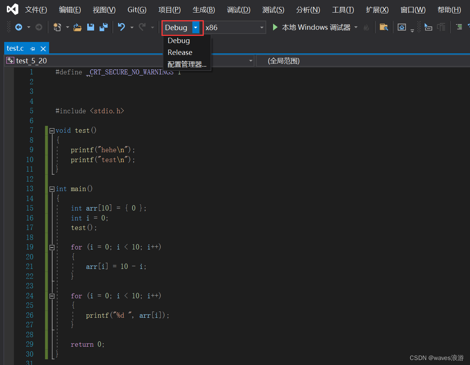Open toolbar overflow options small arrow
The height and width of the screenshot is (365, 470).
(412, 31)
